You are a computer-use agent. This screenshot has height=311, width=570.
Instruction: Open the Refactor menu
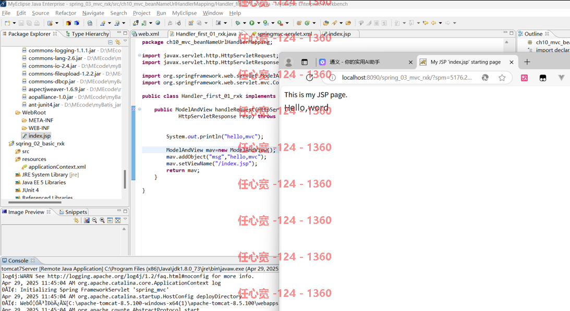(66, 13)
